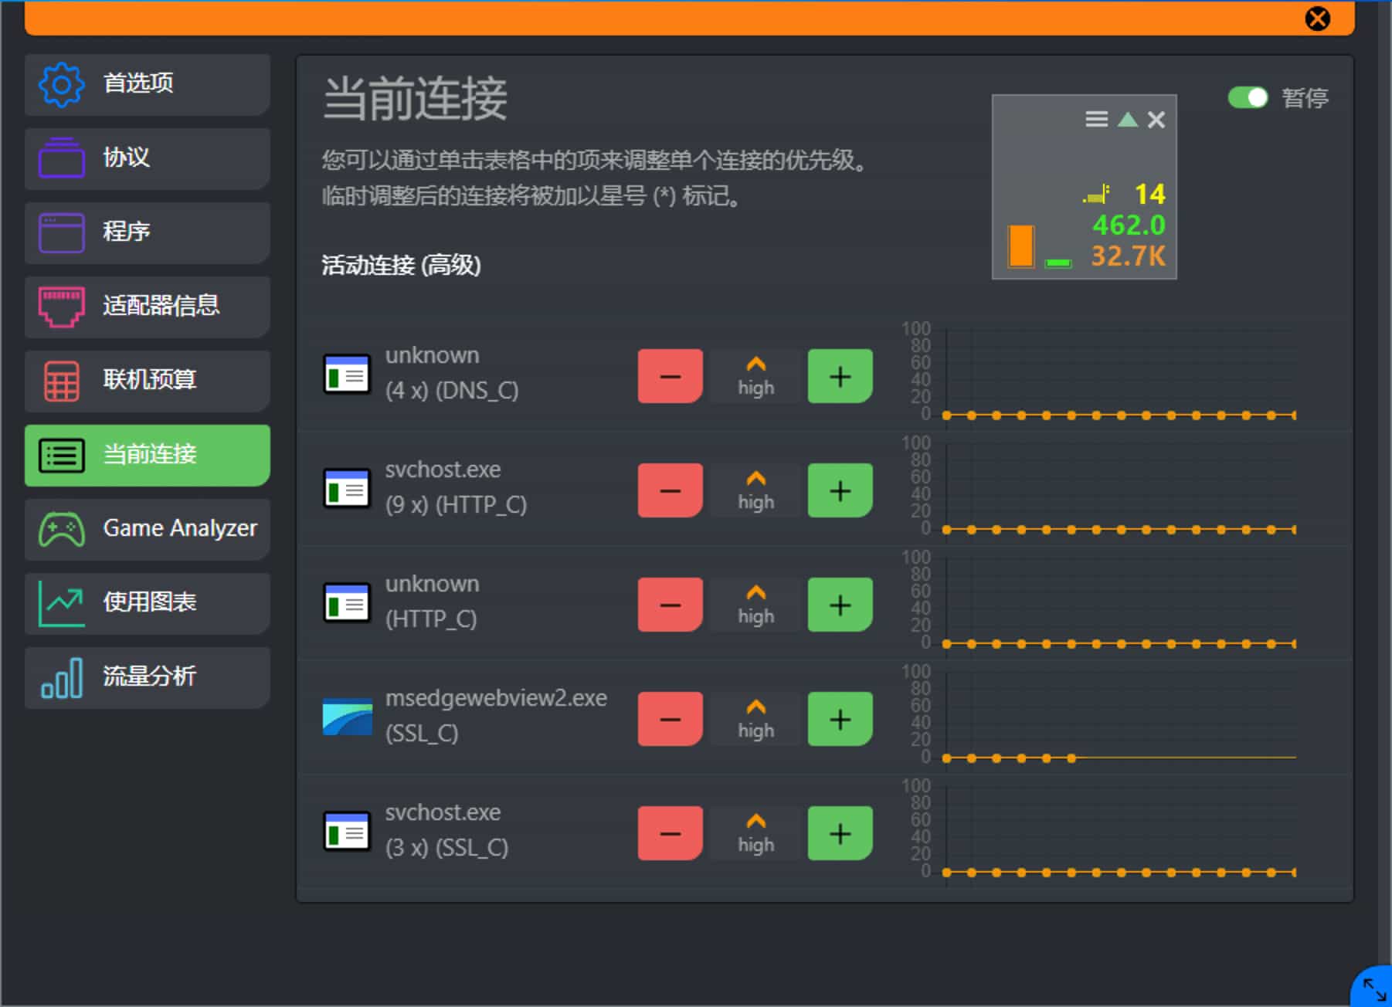Open the 流量分析 traffic analysis panel
Viewport: 1392px width, 1007px height.
pyautogui.click(x=147, y=677)
